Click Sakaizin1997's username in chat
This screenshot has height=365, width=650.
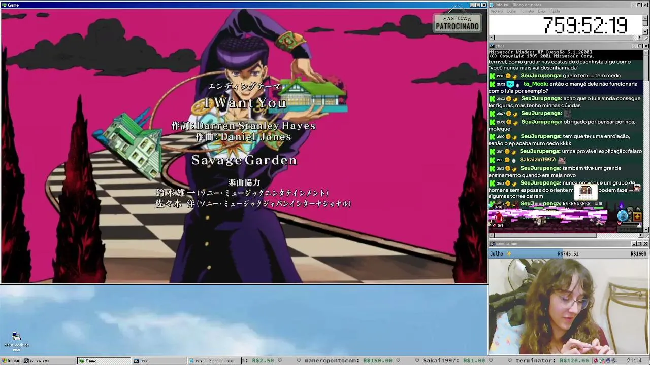click(538, 160)
